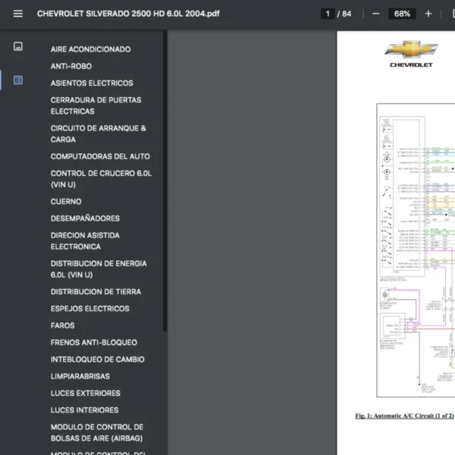Screen dimensions: 455x455
Task: Click the Automatic A/C wiring diagram
Action: point(416,250)
